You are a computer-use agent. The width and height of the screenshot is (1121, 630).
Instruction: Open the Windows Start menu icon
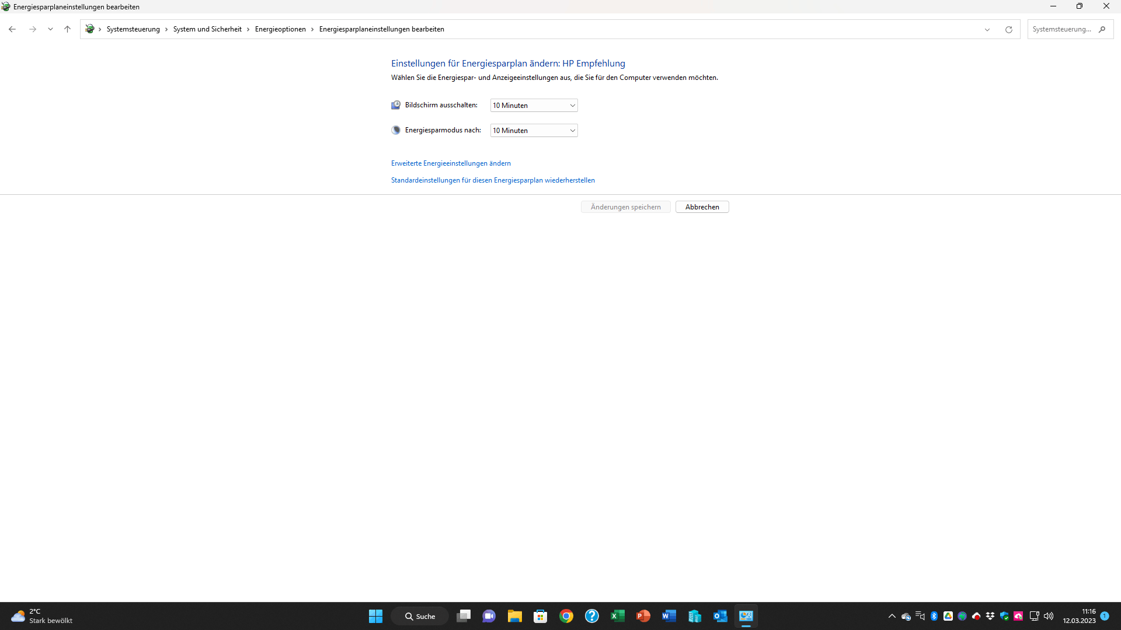[375, 616]
